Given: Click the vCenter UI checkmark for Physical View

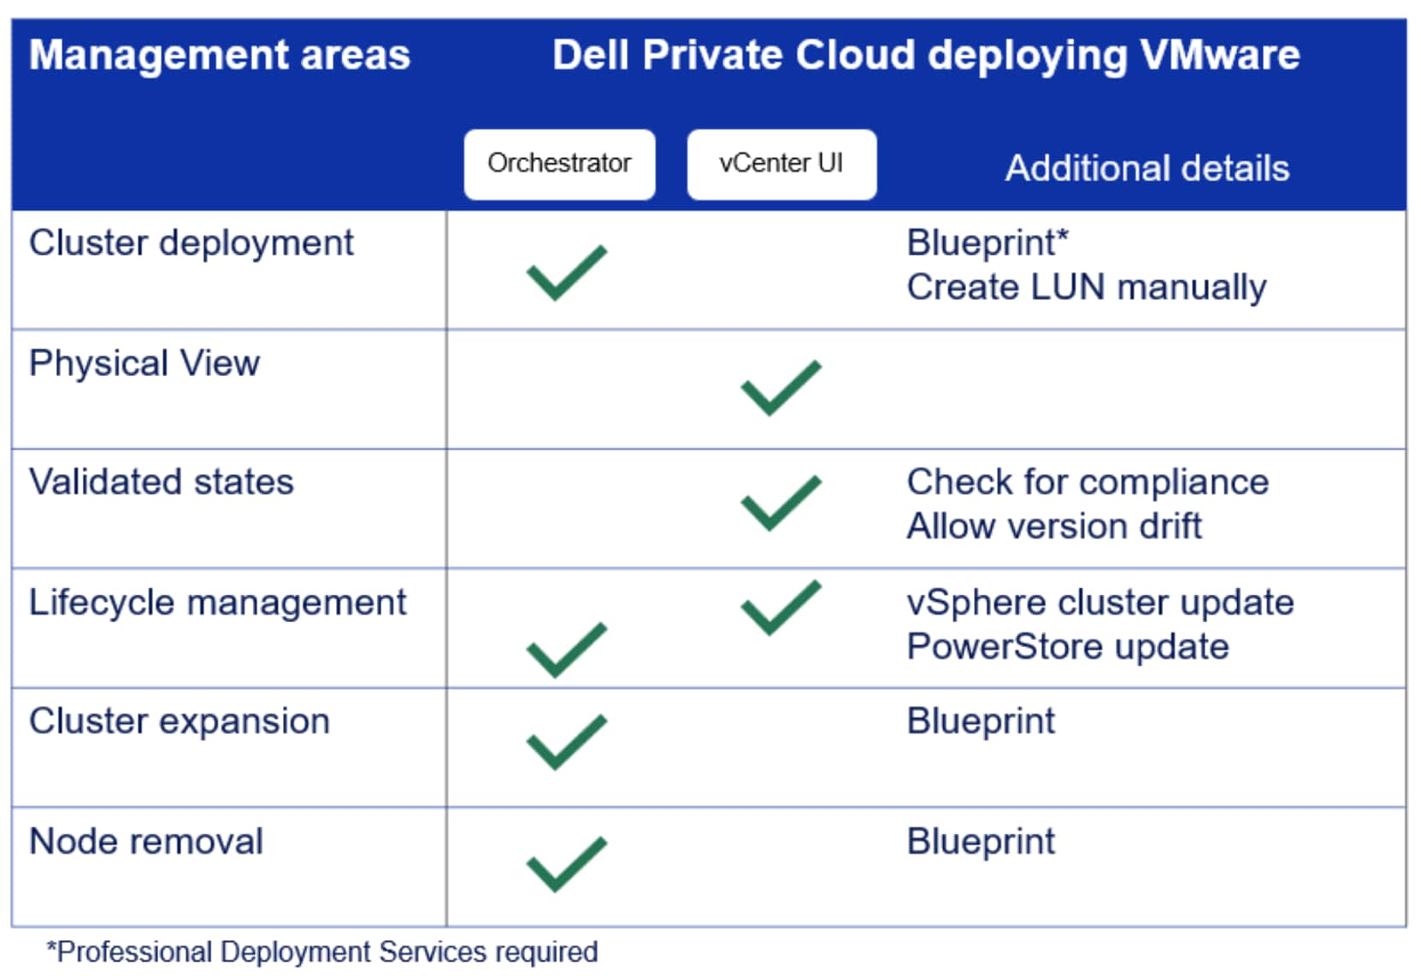Looking at the screenshot, I should (781, 388).
